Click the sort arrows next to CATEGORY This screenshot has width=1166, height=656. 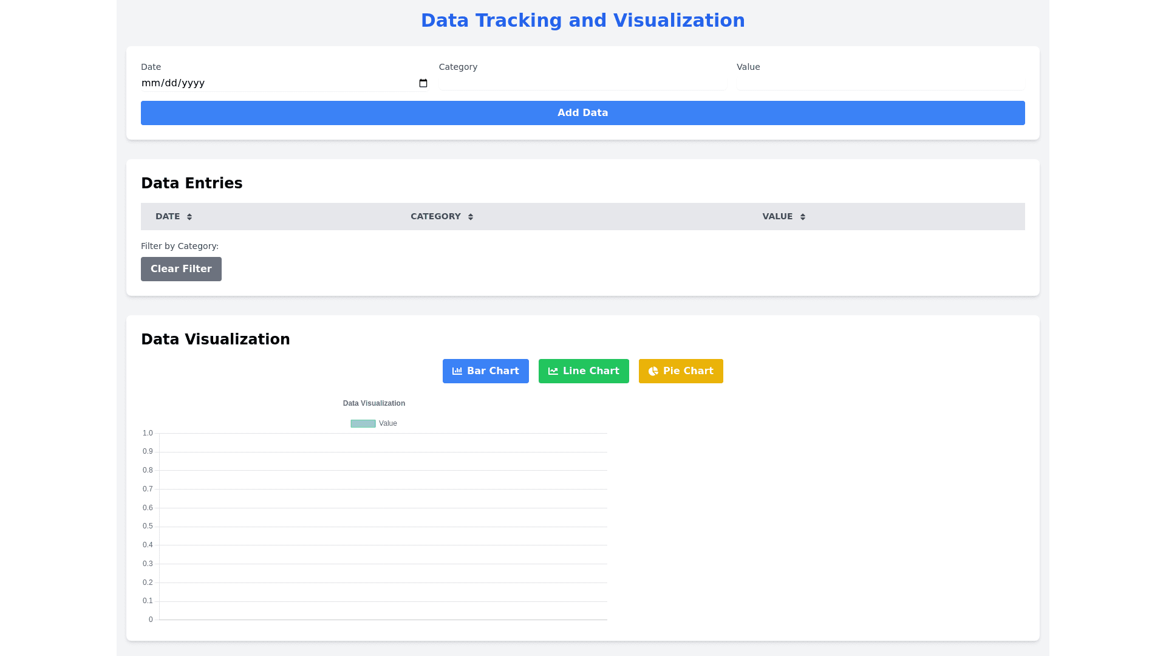coord(471,217)
